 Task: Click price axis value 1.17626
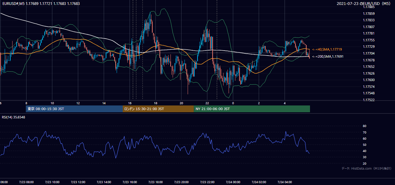pyautogui.click(x=369, y=73)
